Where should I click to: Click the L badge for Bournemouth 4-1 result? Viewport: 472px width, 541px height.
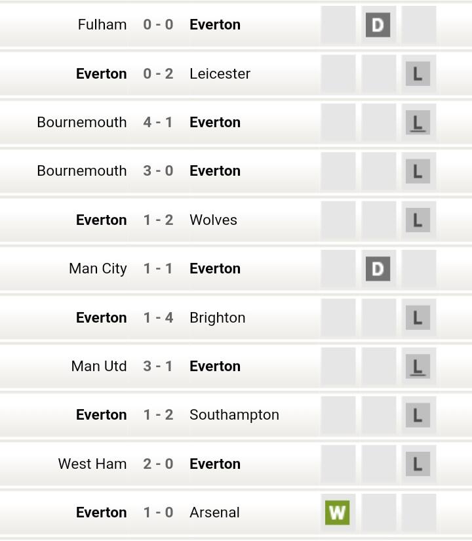(418, 123)
